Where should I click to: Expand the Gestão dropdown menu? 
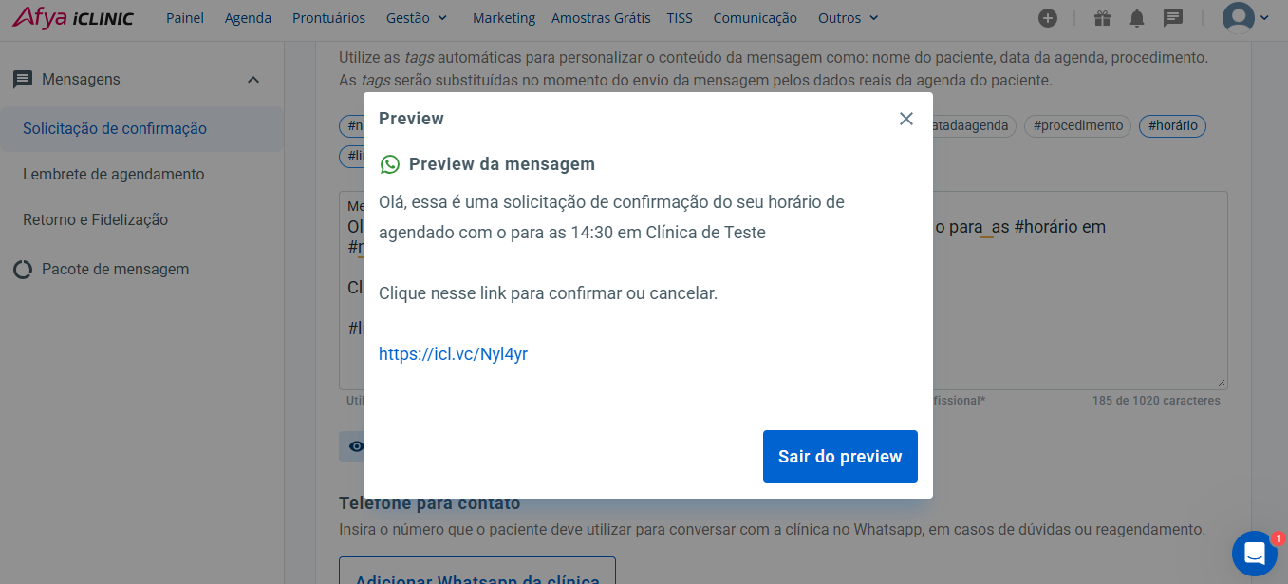[x=417, y=18]
